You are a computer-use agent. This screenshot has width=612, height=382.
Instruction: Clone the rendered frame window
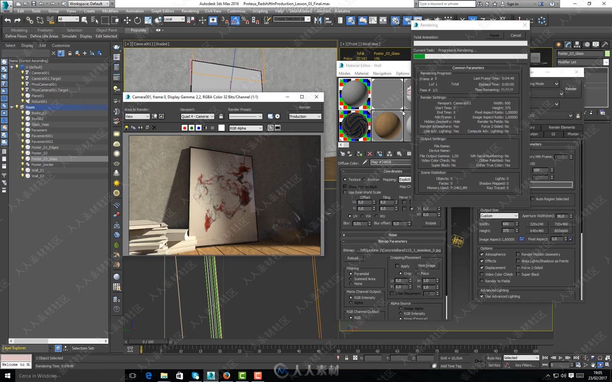[x=141, y=128]
